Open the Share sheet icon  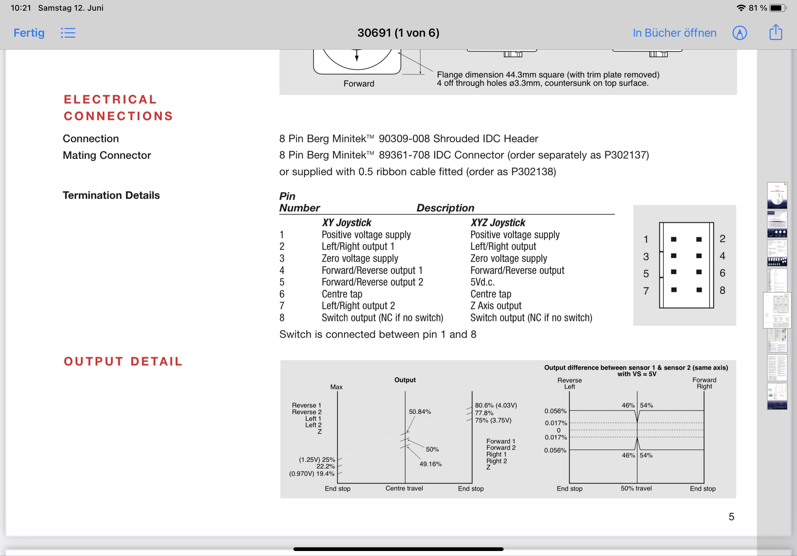pos(776,33)
